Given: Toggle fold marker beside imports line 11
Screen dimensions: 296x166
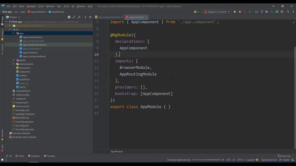Looking at the screenshot, I should [x=109, y=61].
